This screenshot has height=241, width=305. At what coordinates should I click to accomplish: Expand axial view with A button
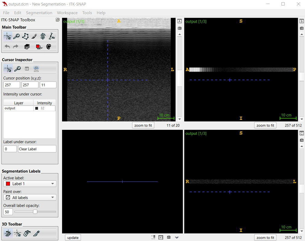coord(179,21)
